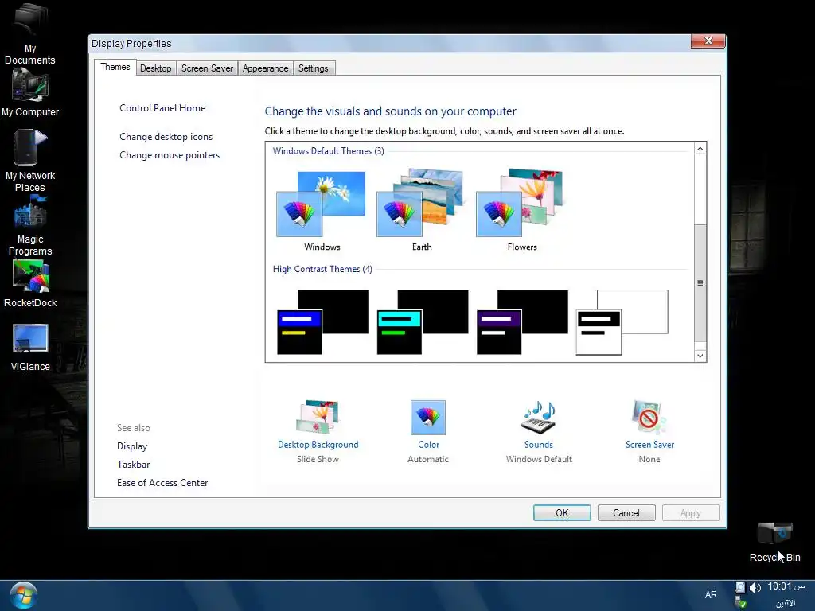Open the Screen Saver None icon

649,417
